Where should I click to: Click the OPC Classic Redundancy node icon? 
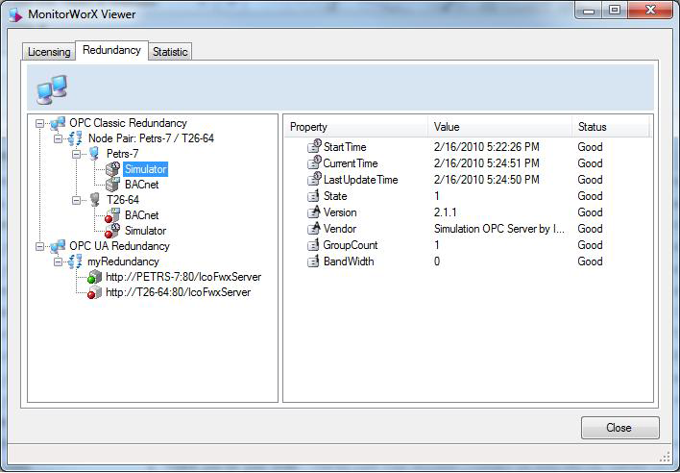pyautogui.click(x=58, y=123)
